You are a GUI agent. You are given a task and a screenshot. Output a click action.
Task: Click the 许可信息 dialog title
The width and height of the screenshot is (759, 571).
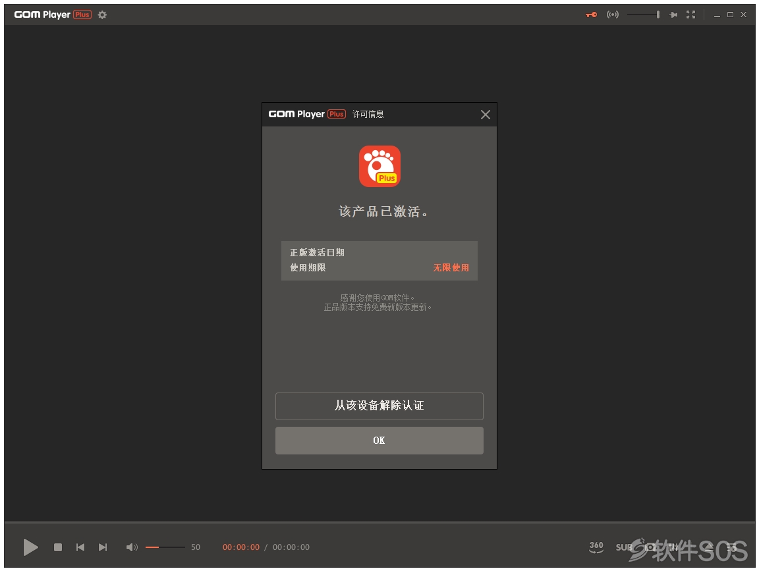click(x=368, y=114)
